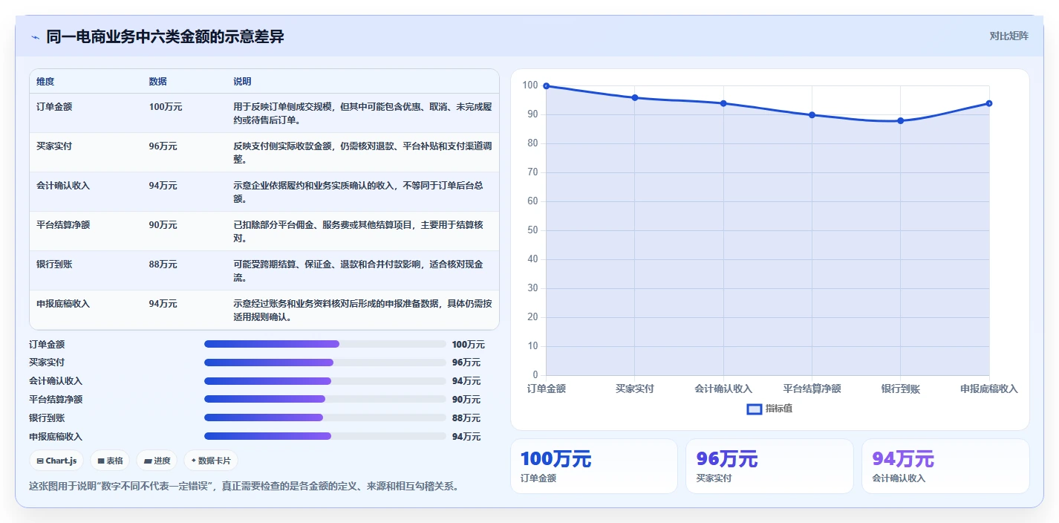
Task: Click the 平台结算净额 progress bar
Action: tap(325, 399)
